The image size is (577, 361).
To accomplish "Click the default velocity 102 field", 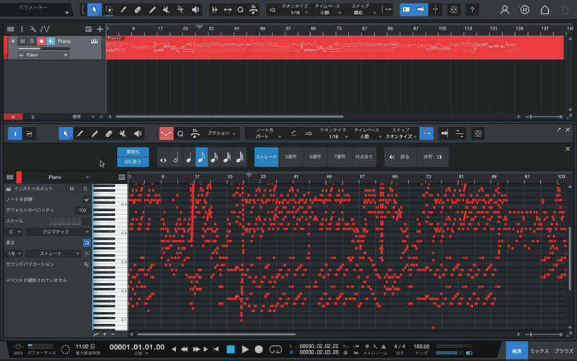I will click(x=82, y=210).
